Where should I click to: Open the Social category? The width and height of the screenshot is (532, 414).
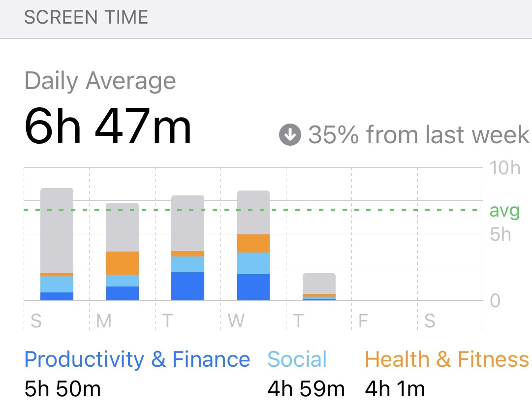pyautogui.click(x=297, y=359)
